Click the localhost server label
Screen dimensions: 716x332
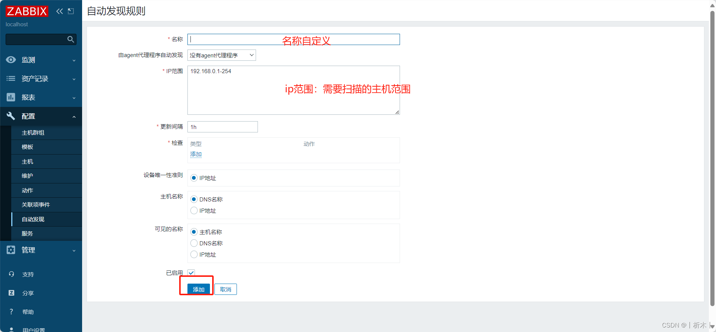coord(16,24)
